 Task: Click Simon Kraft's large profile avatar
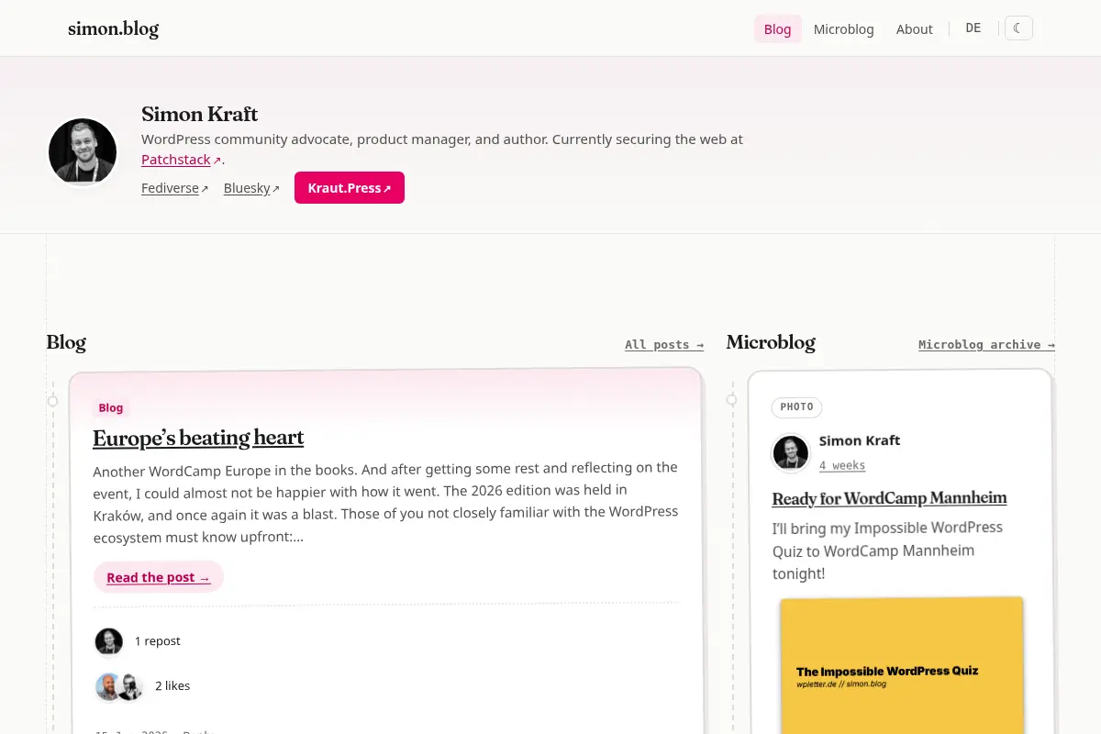pyautogui.click(x=83, y=151)
